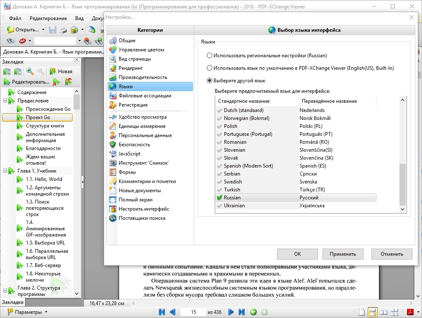Click the 'Отменить' button
Image resolution: width=422 pixels, height=318 pixels.
pyautogui.click(x=392, y=254)
